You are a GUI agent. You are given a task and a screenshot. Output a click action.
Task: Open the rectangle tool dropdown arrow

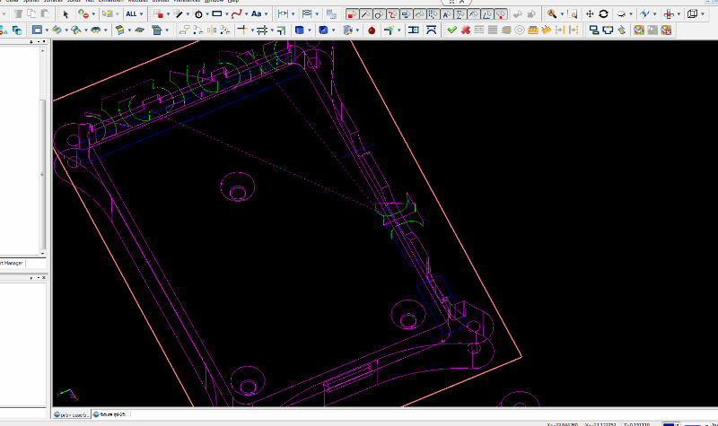[x=226, y=14]
